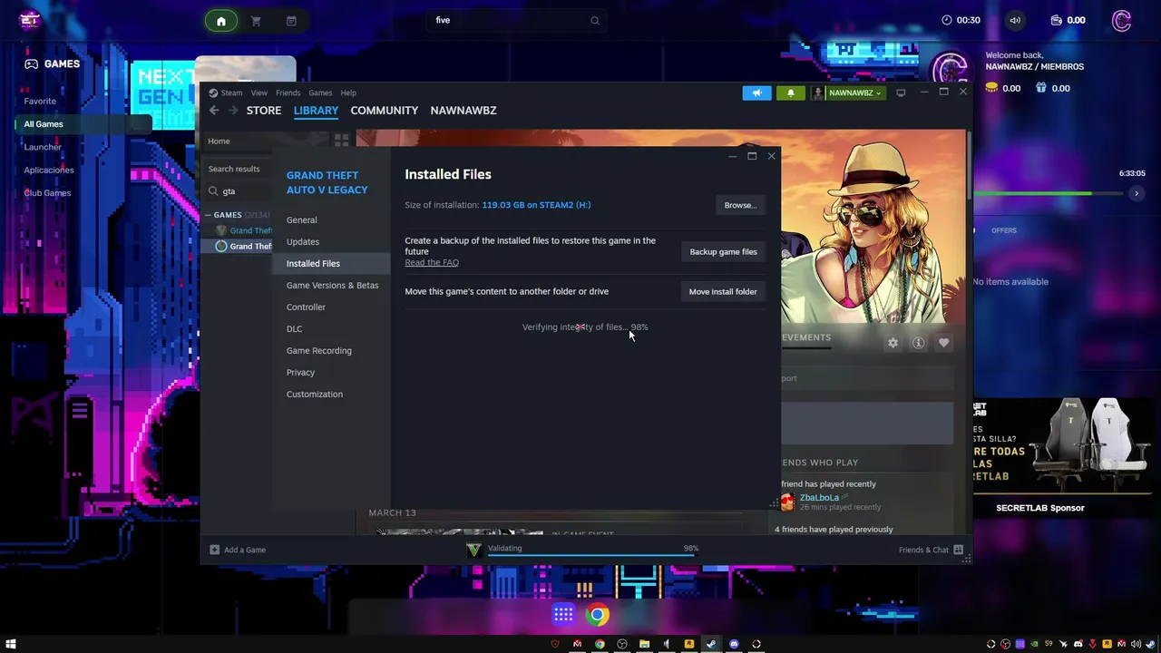Open the Updates properties section

303,241
